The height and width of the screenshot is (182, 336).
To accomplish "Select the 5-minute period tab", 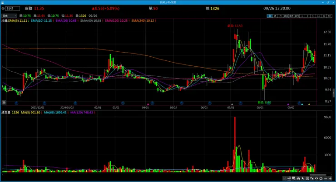I will pyautogui.click(x=313, y=16).
